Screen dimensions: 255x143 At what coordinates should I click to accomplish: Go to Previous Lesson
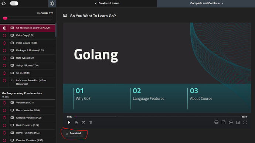pos(107,3)
